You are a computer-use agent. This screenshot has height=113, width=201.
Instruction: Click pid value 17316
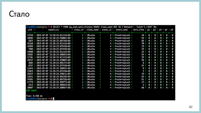tap(30, 35)
